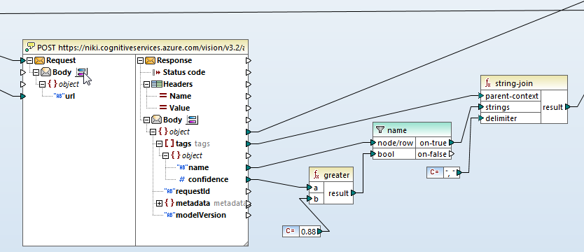Screen dimensions: 584x252
Task: Click the output connector of Status code
Action: tap(249, 72)
